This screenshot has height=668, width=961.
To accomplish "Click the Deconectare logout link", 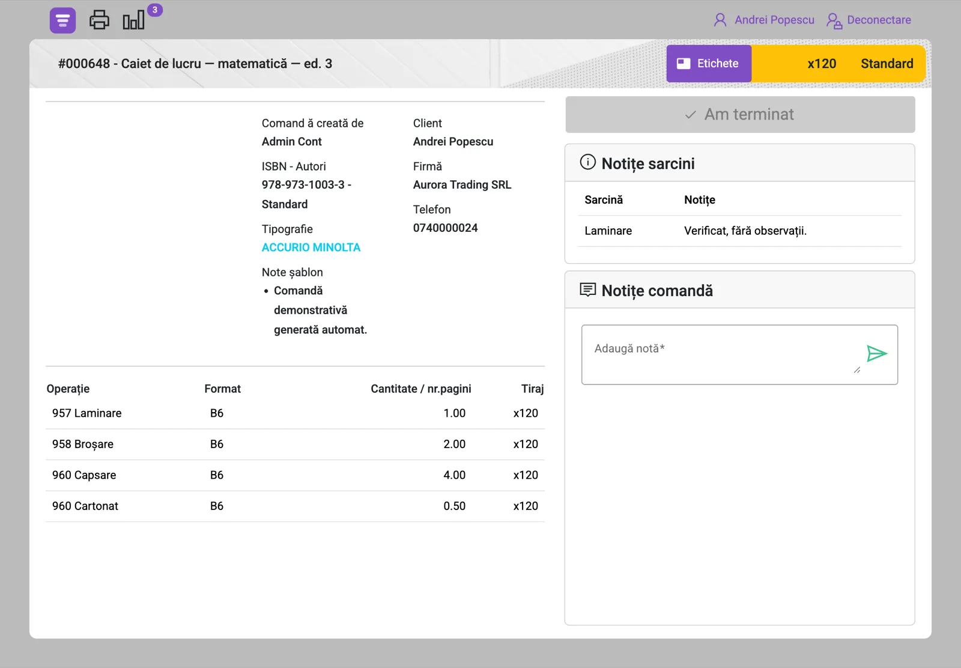I will click(x=879, y=20).
